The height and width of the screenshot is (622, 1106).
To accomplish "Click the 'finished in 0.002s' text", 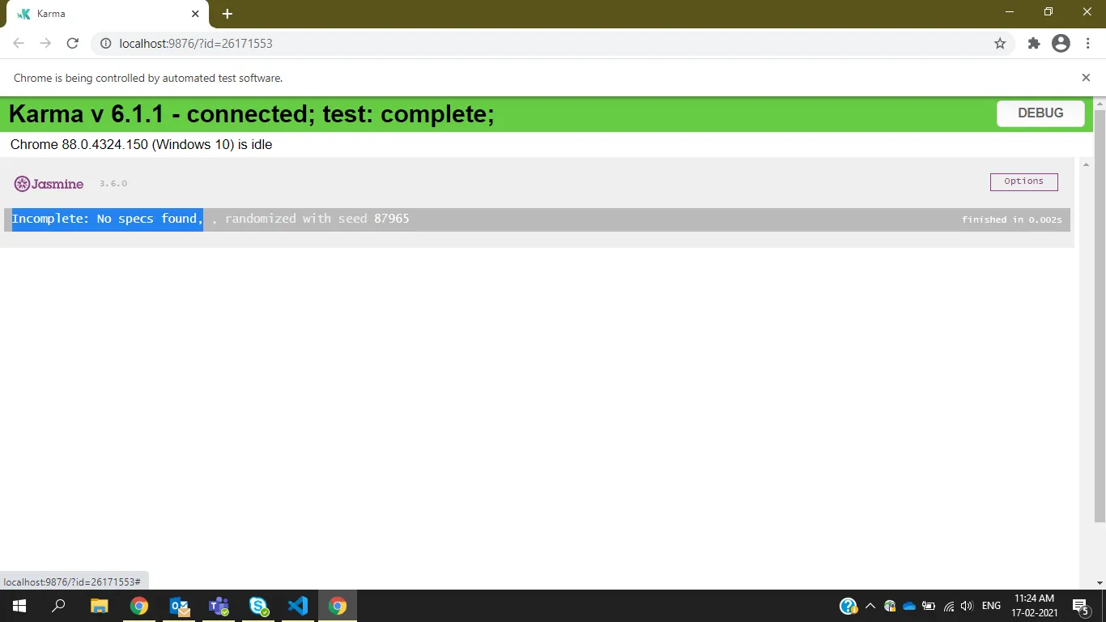I will 1011,219.
